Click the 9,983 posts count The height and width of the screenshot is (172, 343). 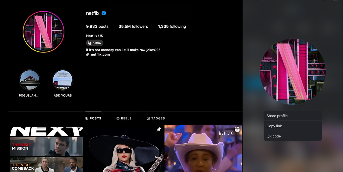pos(97,26)
